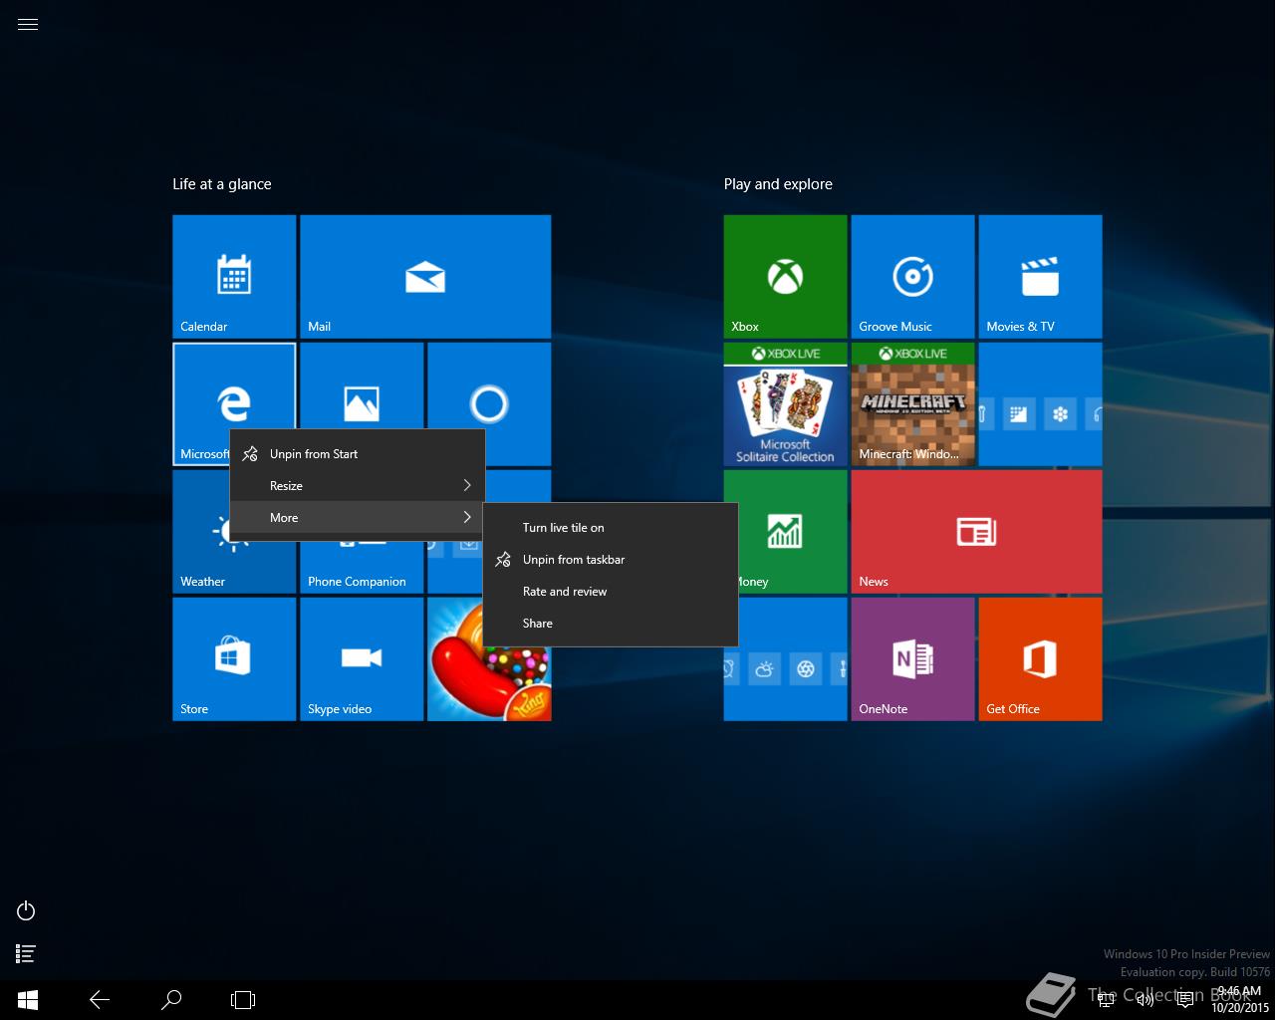
Task: Open taskbar Search
Action: [x=171, y=1000]
